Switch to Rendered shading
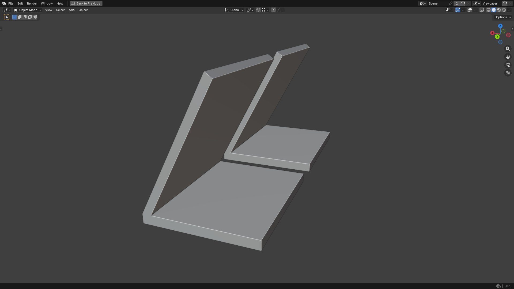 tap(504, 10)
